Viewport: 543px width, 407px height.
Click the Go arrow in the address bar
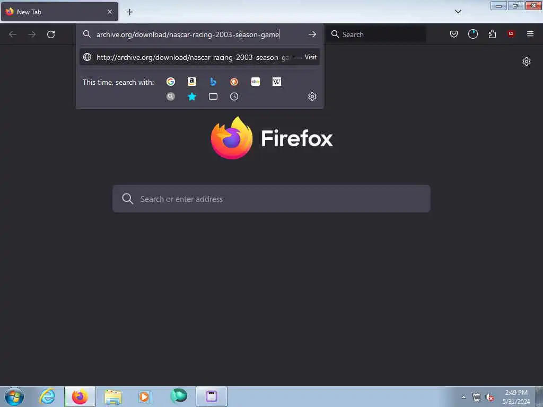[312, 34]
